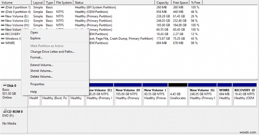Click the 26 % free cell
The width and height of the screenshot is (259, 135).
[194, 16]
